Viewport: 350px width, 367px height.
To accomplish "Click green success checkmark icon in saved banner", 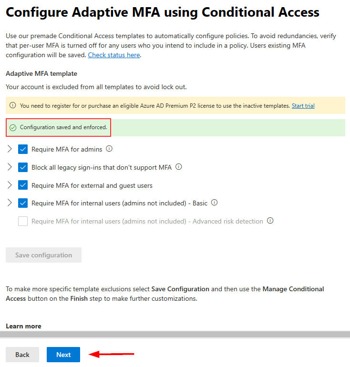I will [13, 128].
